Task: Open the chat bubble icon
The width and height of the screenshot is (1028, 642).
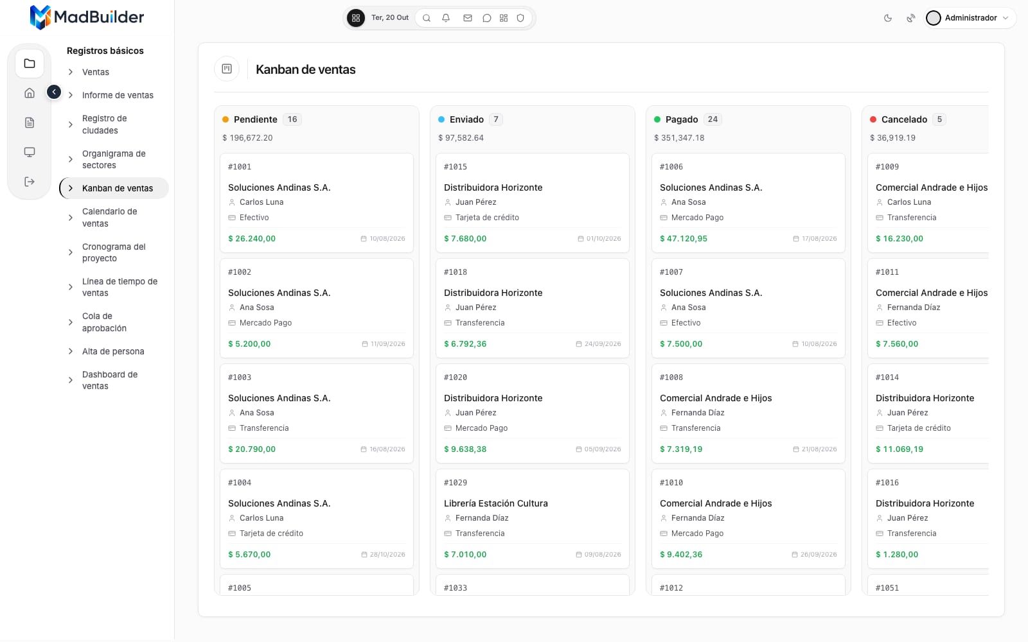Action: tap(487, 18)
